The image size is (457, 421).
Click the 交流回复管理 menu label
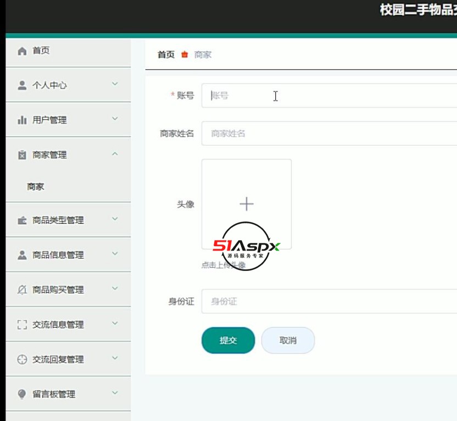58,359
